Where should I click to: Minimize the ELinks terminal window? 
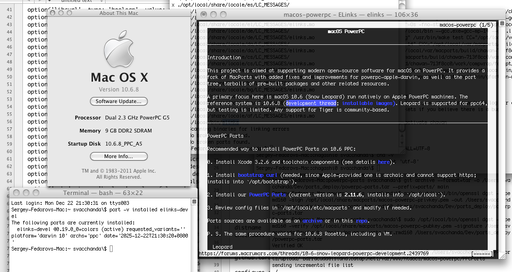click(213, 14)
